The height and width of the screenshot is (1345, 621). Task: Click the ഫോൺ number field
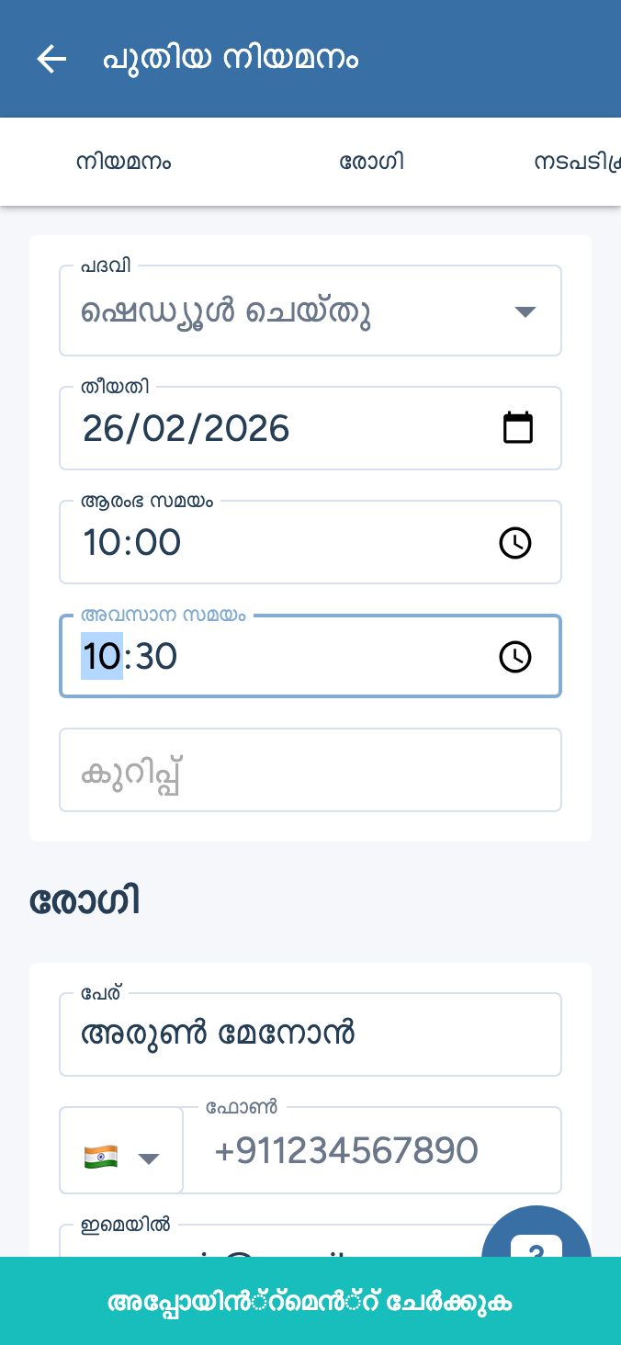coord(372,1150)
